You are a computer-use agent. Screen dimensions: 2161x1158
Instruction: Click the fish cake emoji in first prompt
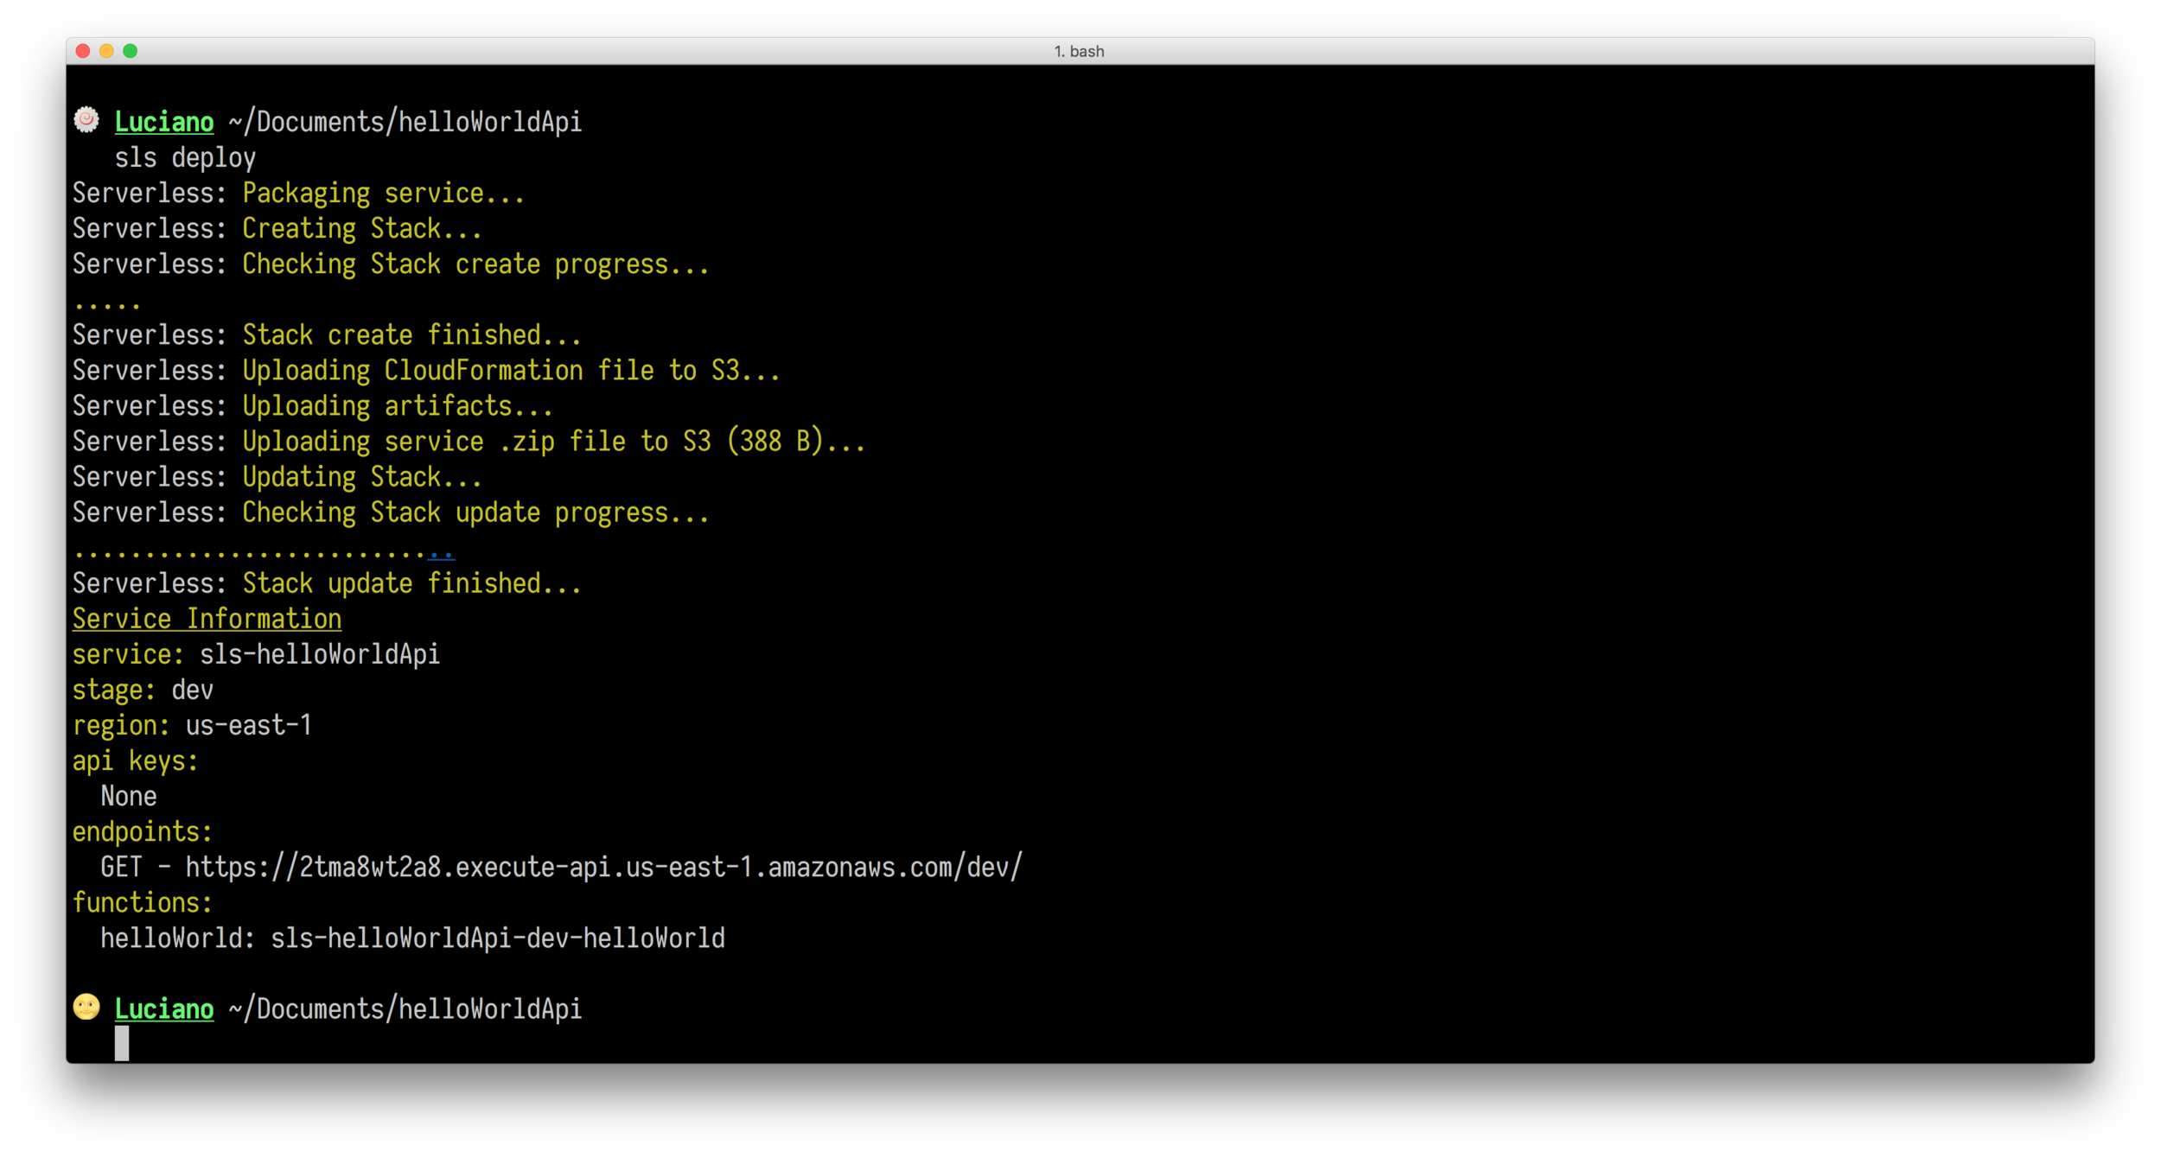click(86, 120)
